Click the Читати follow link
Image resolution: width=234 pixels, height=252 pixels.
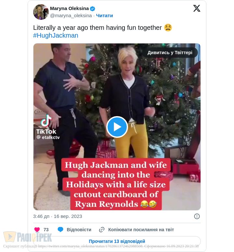(105, 16)
